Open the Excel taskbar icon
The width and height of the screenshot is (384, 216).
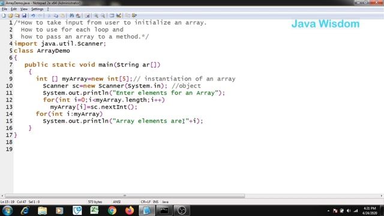[94, 211]
